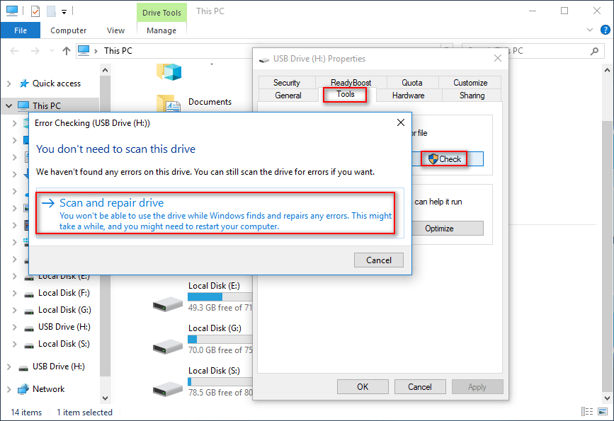The height and width of the screenshot is (421, 614).
Task: Click OK in USB Drive Properties
Action: pos(363,386)
